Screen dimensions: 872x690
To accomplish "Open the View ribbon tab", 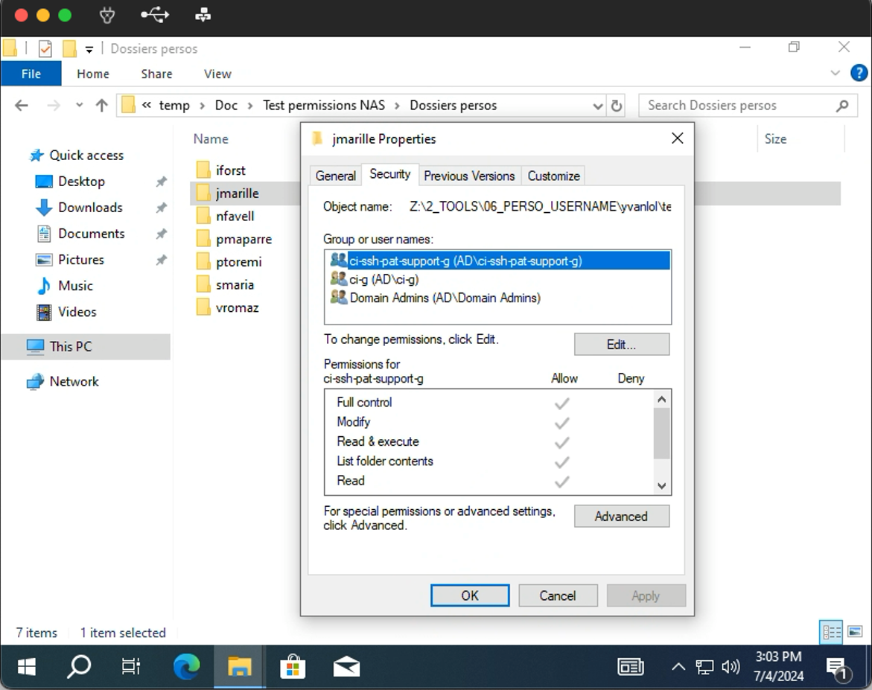I will point(217,74).
